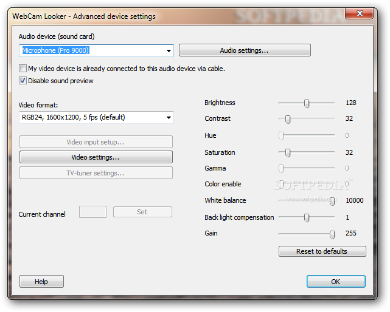
Task: Click the Contrast slider thumb
Action: tap(288, 119)
